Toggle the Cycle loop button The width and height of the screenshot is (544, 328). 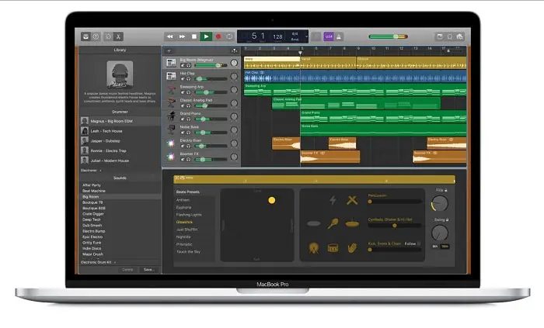(229, 36)
